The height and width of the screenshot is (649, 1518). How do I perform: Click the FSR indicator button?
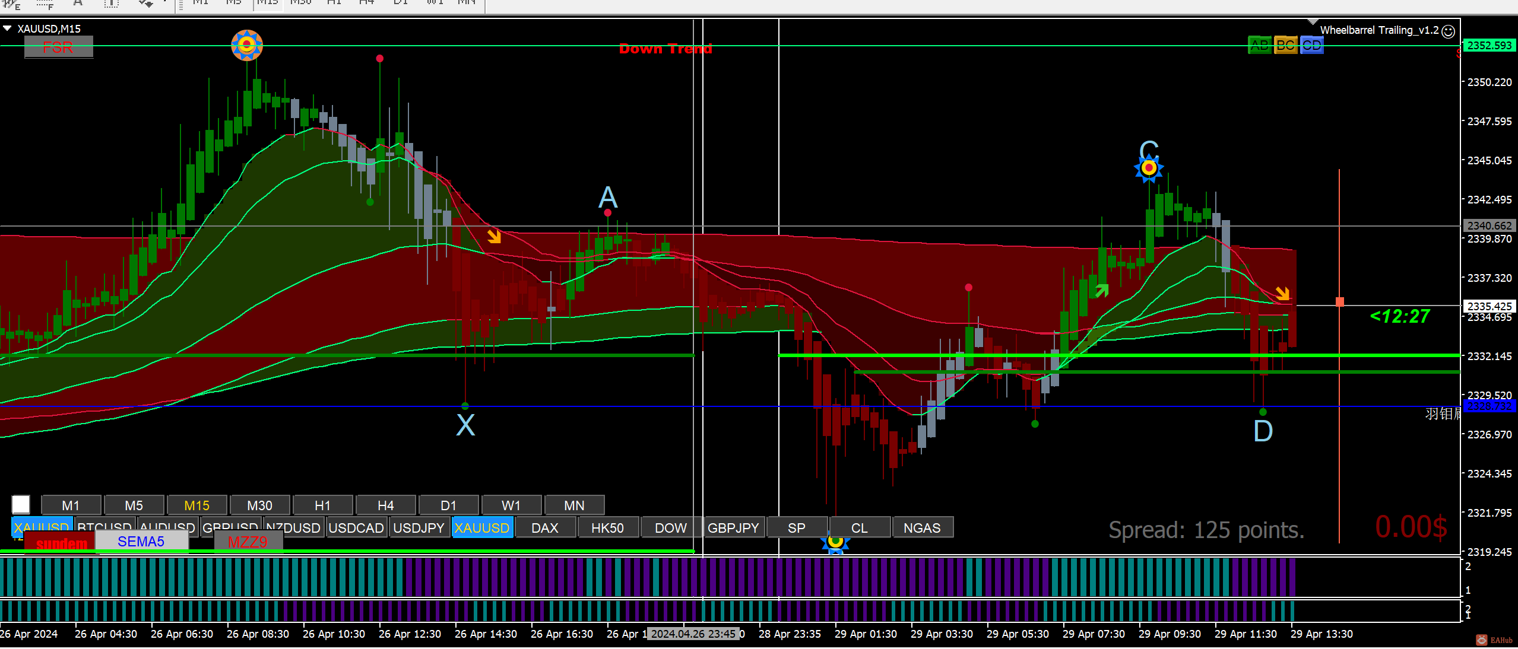tap(58, 47)
